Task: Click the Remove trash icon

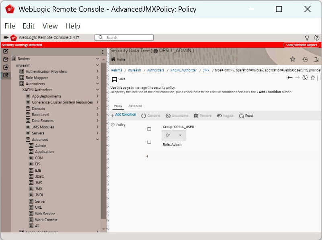Action: pyautogui.click(x=196, y=116)
